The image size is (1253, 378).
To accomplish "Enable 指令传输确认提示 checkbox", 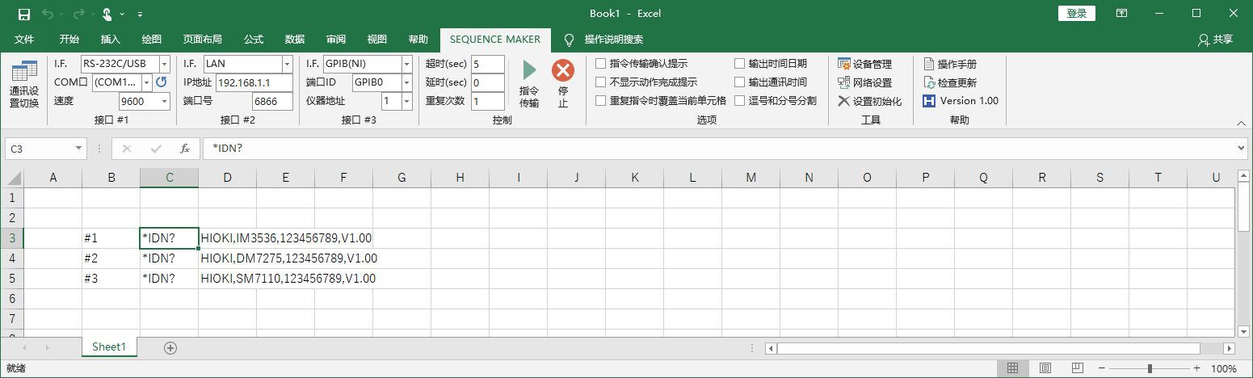I will click(x=601, y=64).
